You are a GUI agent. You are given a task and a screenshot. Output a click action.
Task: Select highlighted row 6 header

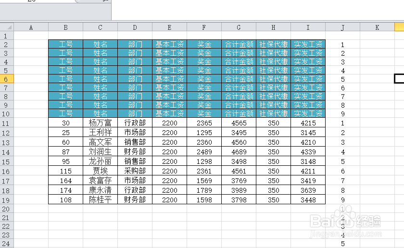pos(6,79)
